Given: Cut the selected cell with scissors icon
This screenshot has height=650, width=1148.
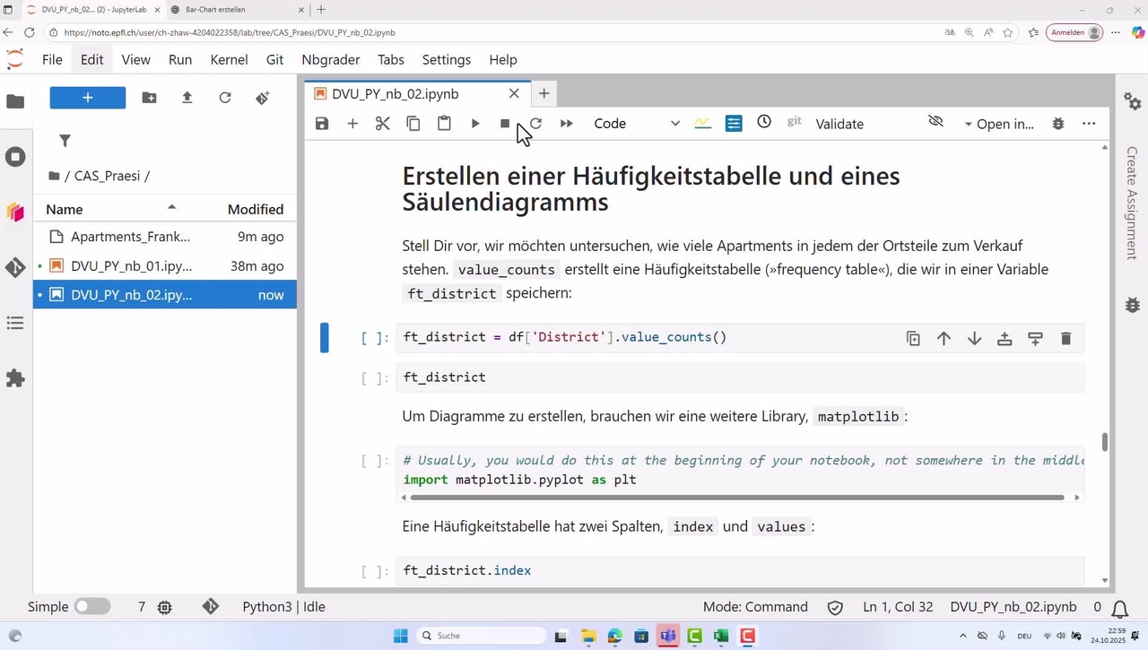Looking at the screenshot, I should pyautogui.click(x=383, y=124).
